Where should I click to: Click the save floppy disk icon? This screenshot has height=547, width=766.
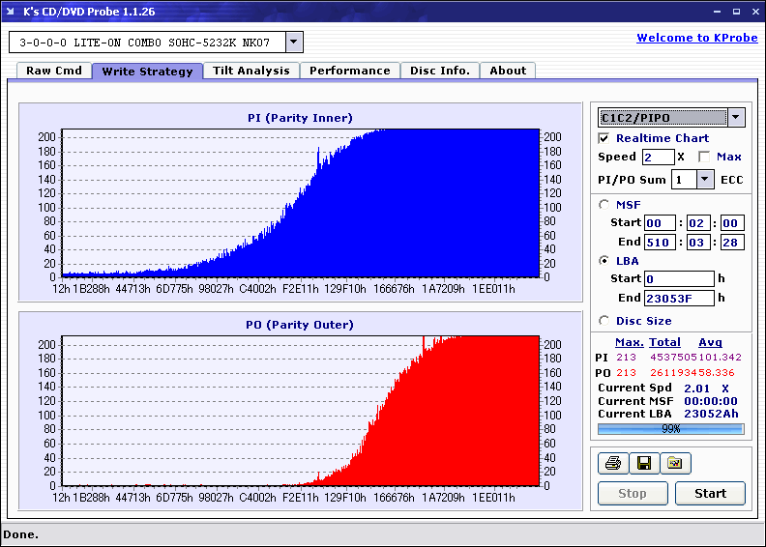(x=644, y=463)
